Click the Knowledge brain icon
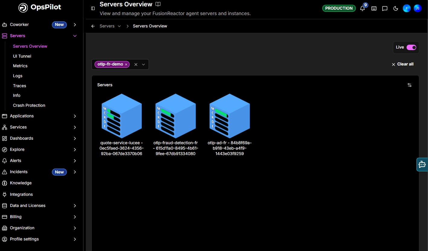The width and height of the screenshot is (428, 251). (x=5, y=183)
